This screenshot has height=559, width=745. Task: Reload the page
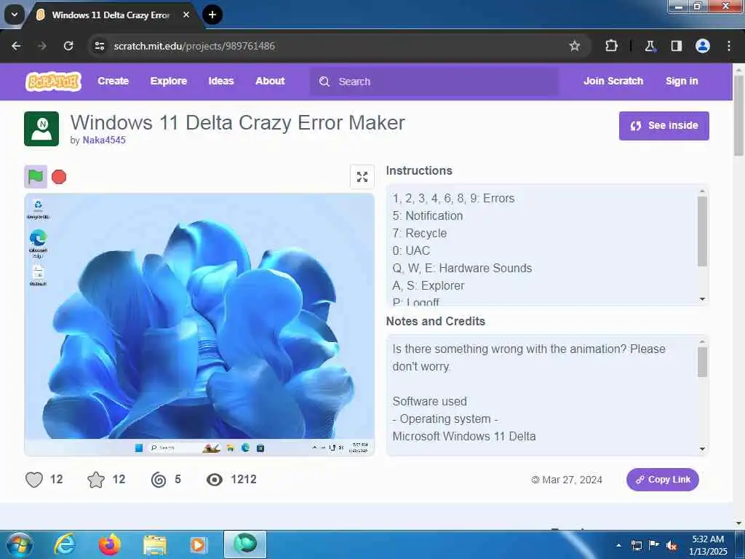click(68, 46)
